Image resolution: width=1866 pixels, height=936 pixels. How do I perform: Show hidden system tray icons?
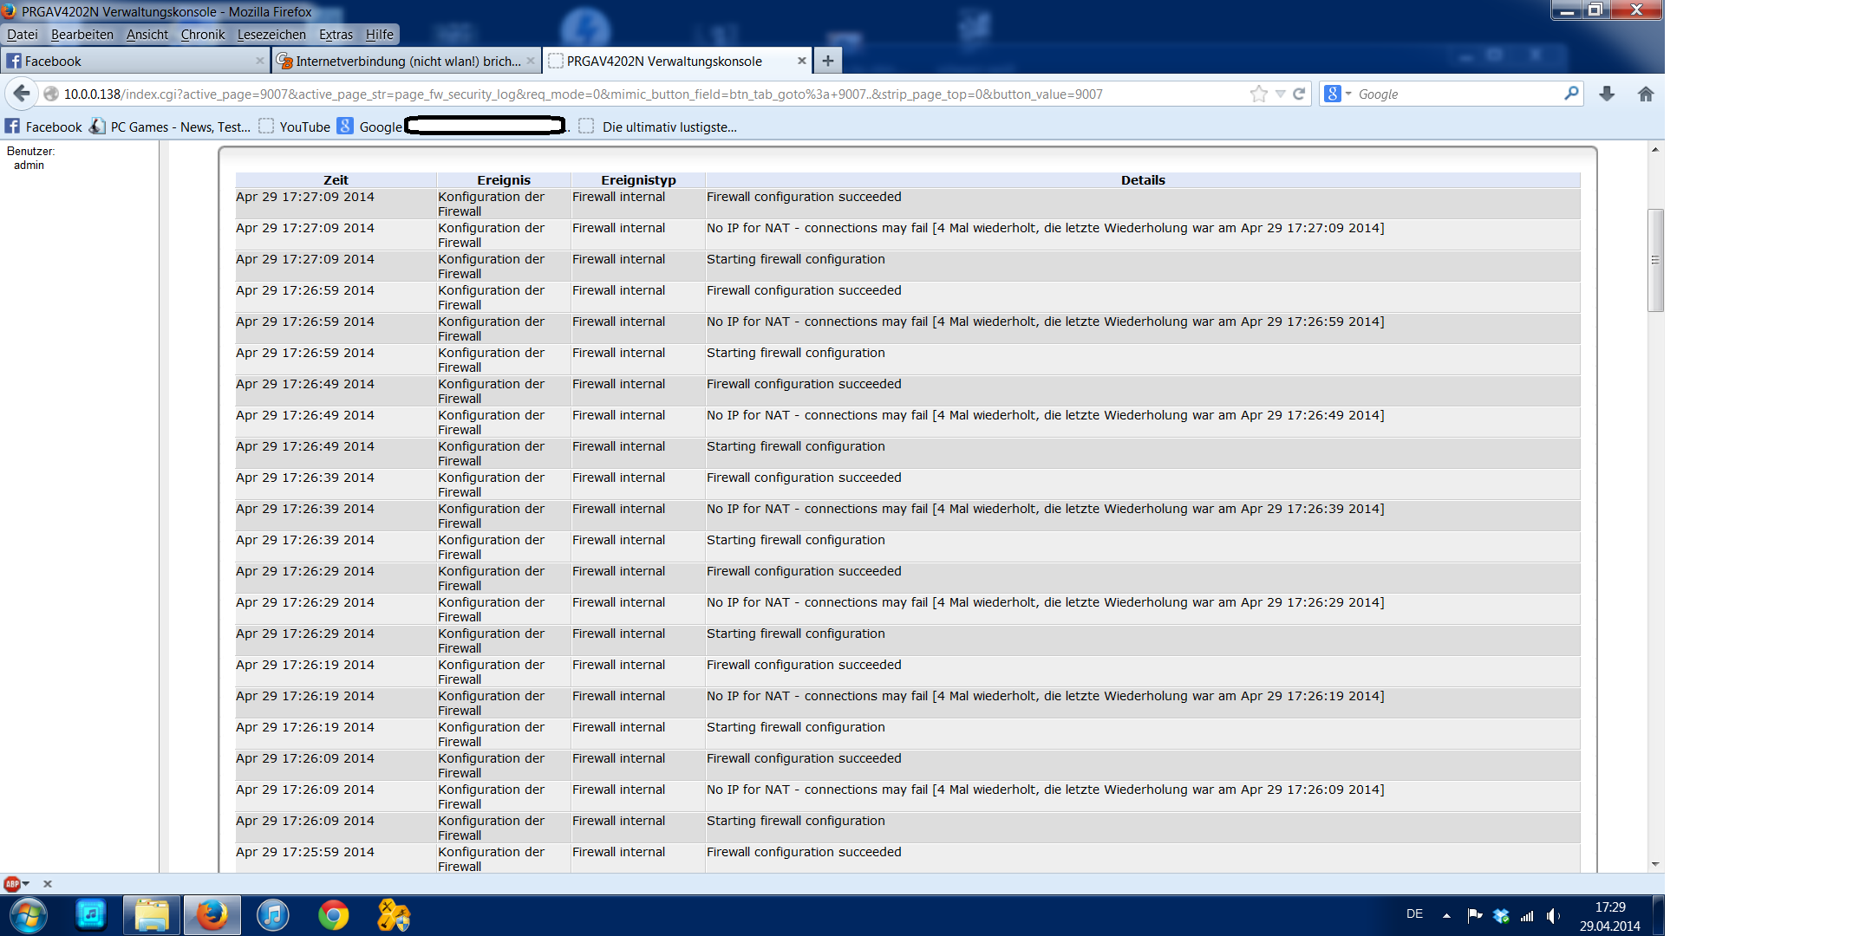[1446, 915]
